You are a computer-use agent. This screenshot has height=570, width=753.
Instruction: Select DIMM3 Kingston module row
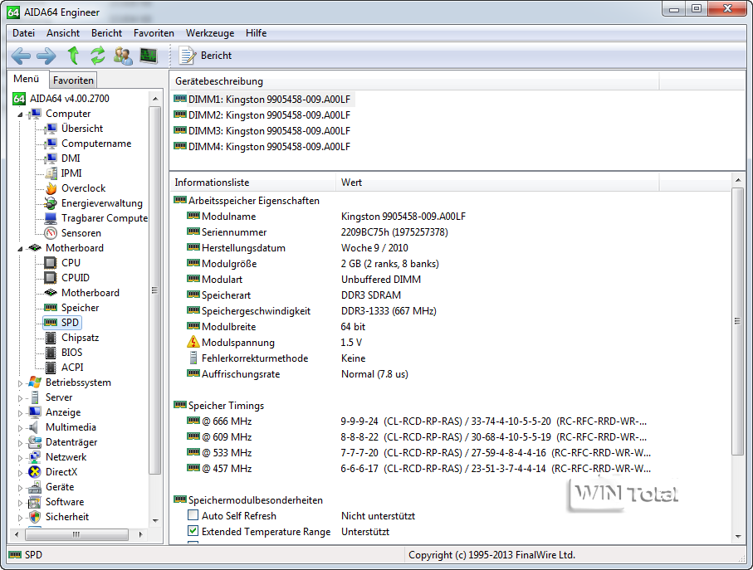pyautogui.click(x=262, y=131)
